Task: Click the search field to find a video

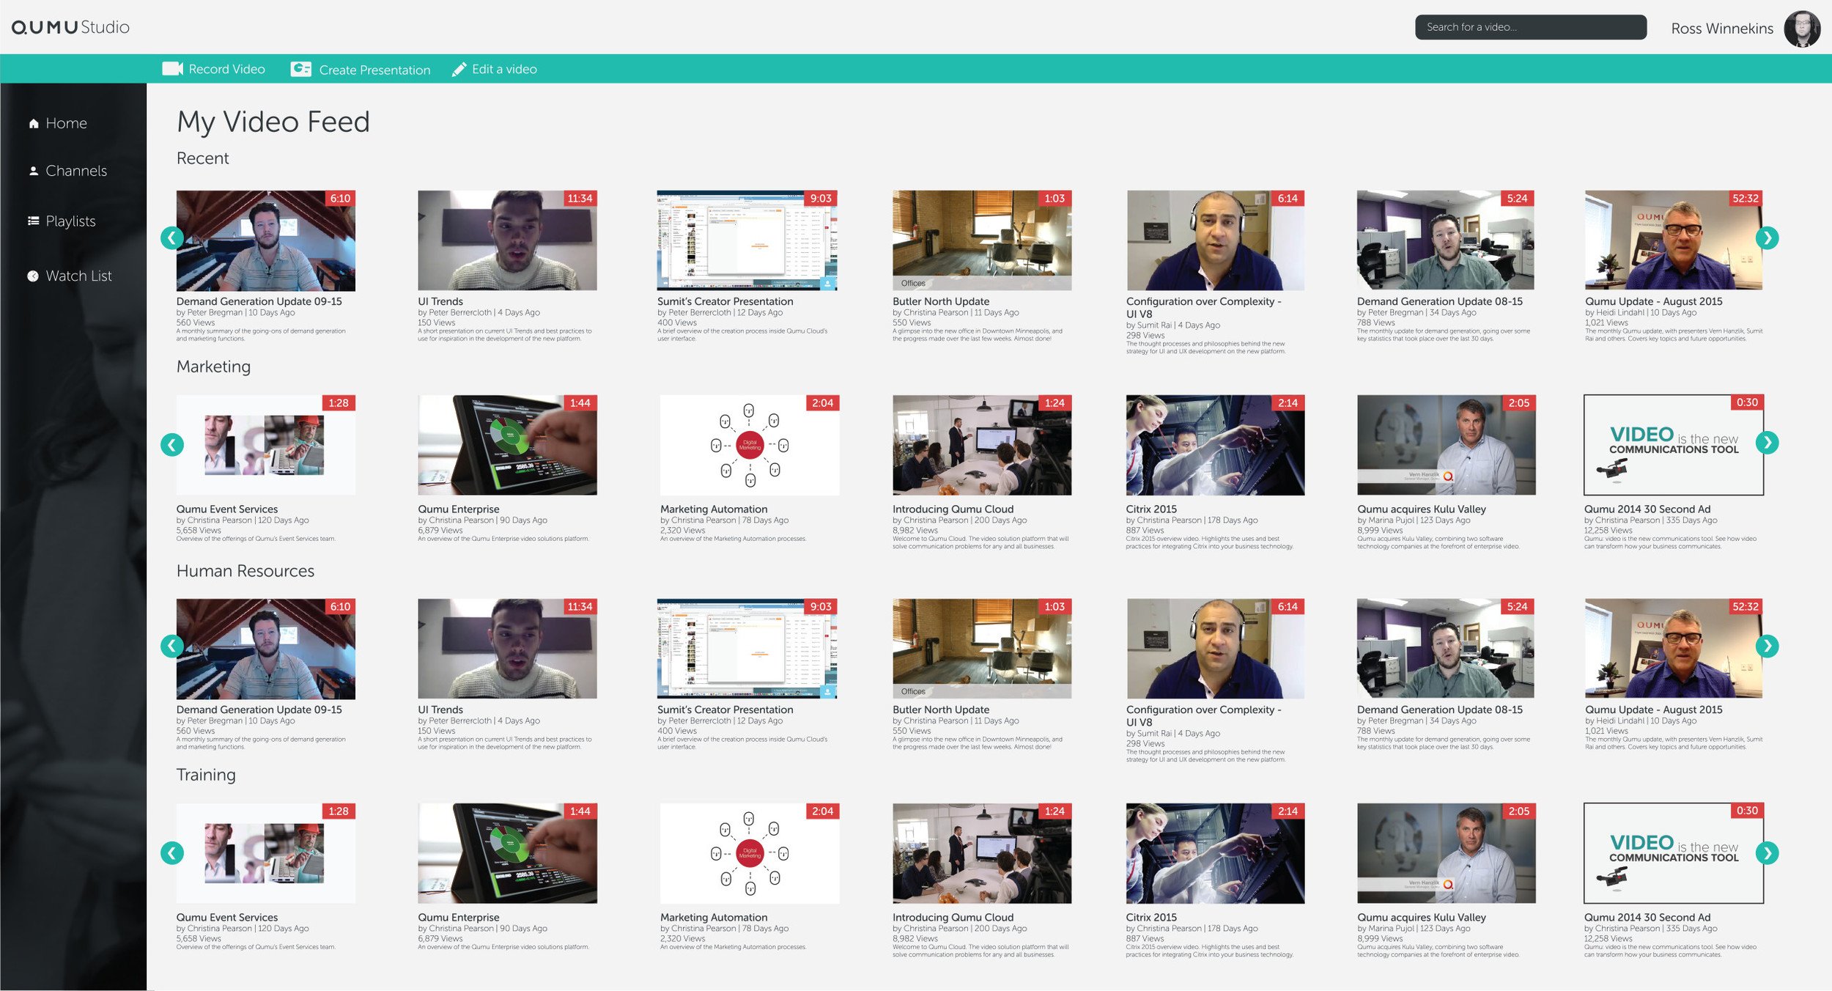Action: point(1532,28)
